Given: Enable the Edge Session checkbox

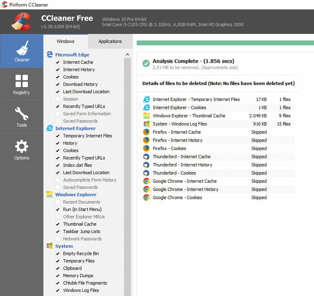Looking at the screenshot, I should coord(58,99).
